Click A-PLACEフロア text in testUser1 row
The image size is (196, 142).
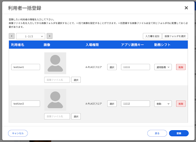[x=94, y=67]
